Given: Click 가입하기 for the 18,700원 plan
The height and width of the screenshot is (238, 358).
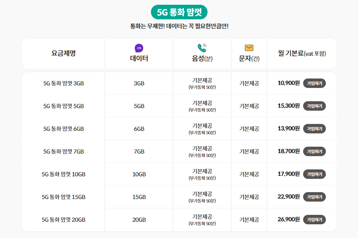Looking at the screenshot, I should (314, 151).
